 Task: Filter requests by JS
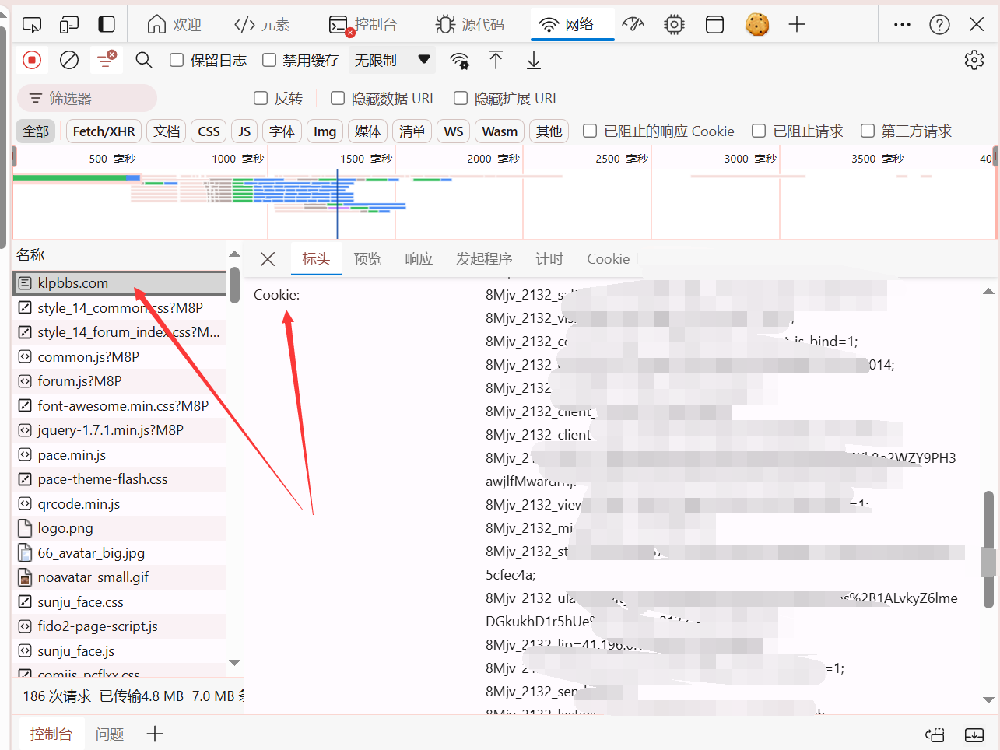pyautogui.click(x=244, y=131)
